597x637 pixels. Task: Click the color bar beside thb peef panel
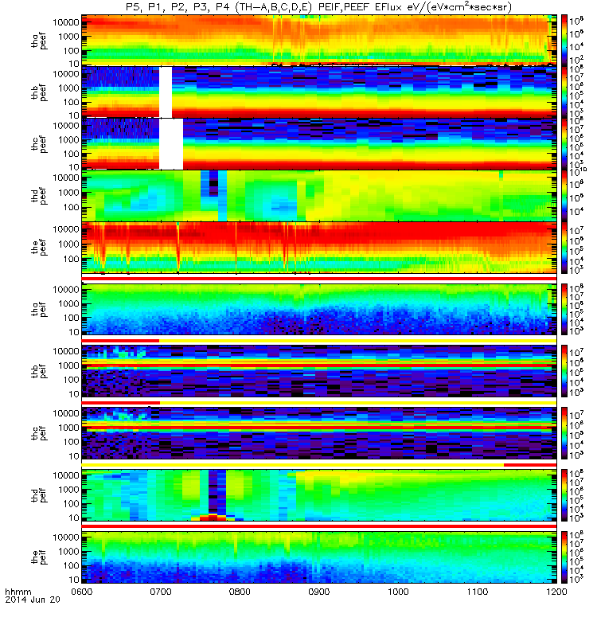coord(564,92)
